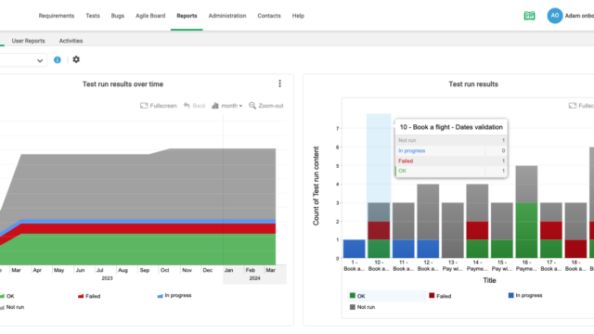Viewport: 594px width, 334px height.
Task: Toggle Not run series in left legend
Action: point(12,307)
